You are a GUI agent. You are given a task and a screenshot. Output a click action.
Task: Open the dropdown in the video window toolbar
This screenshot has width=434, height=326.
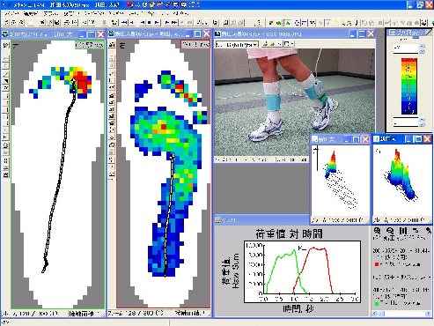(237, 44)
